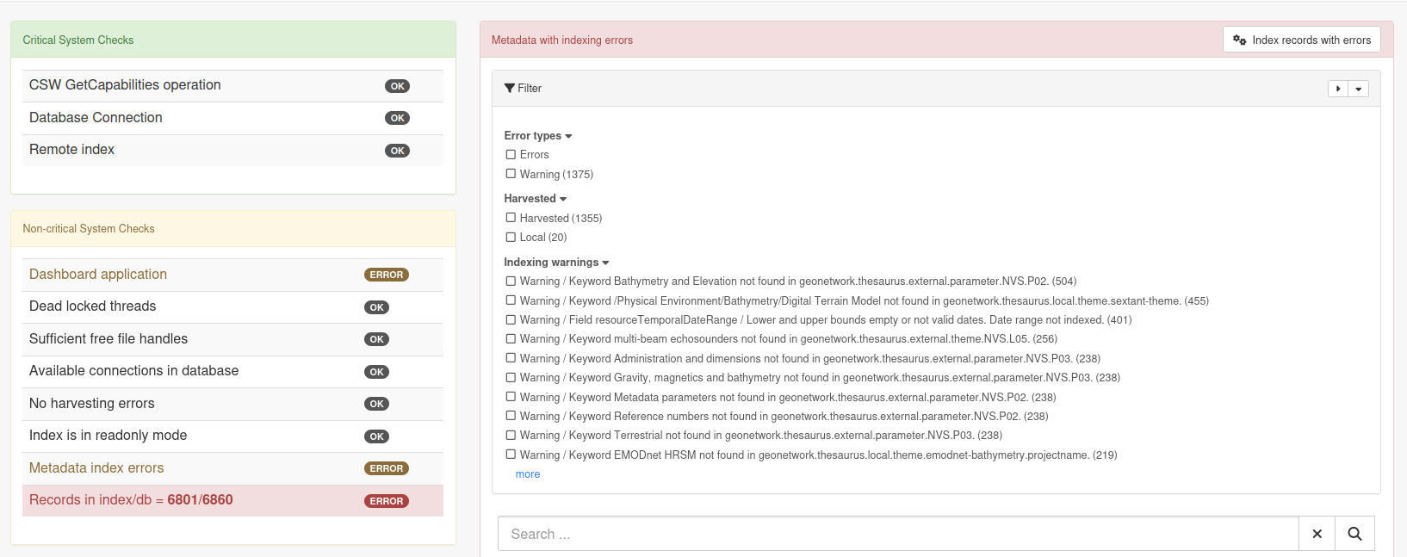Click ERROR badge beside Metadata index errors
1407x557 pixels.
(x=387, y=468)
